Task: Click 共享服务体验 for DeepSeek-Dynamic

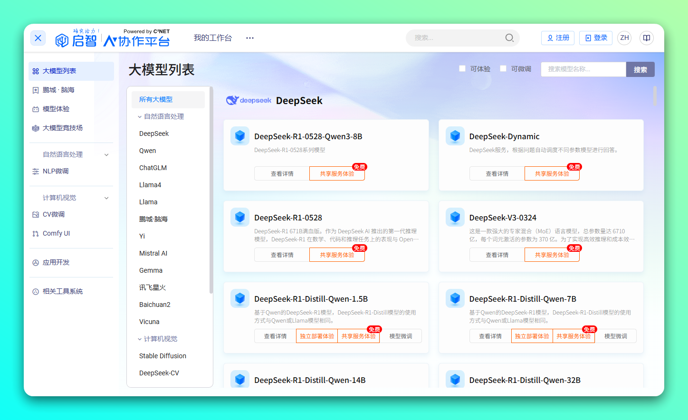Action: point(552,173)
